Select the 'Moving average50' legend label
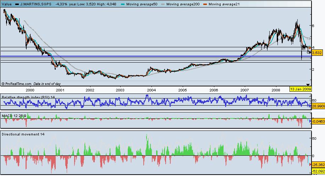Viewport: 325px width, 176px height. pos(142,4)
